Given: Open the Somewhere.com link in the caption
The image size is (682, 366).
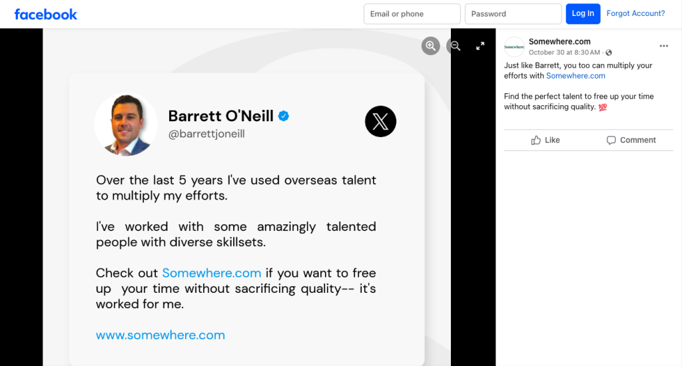Looking at the screenshot, I should point(575,76).
